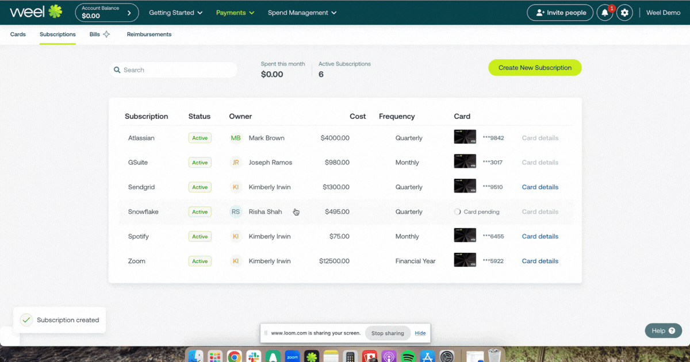Click the search magnifier icon
This screenshot has height=362, width=690.
(118, 70)
